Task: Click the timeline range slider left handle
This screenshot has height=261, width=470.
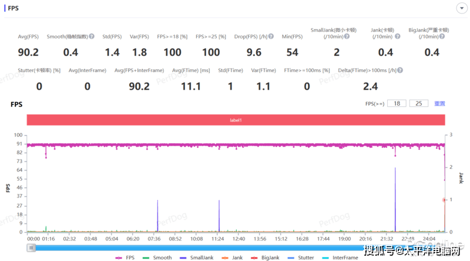Action: 31,248
